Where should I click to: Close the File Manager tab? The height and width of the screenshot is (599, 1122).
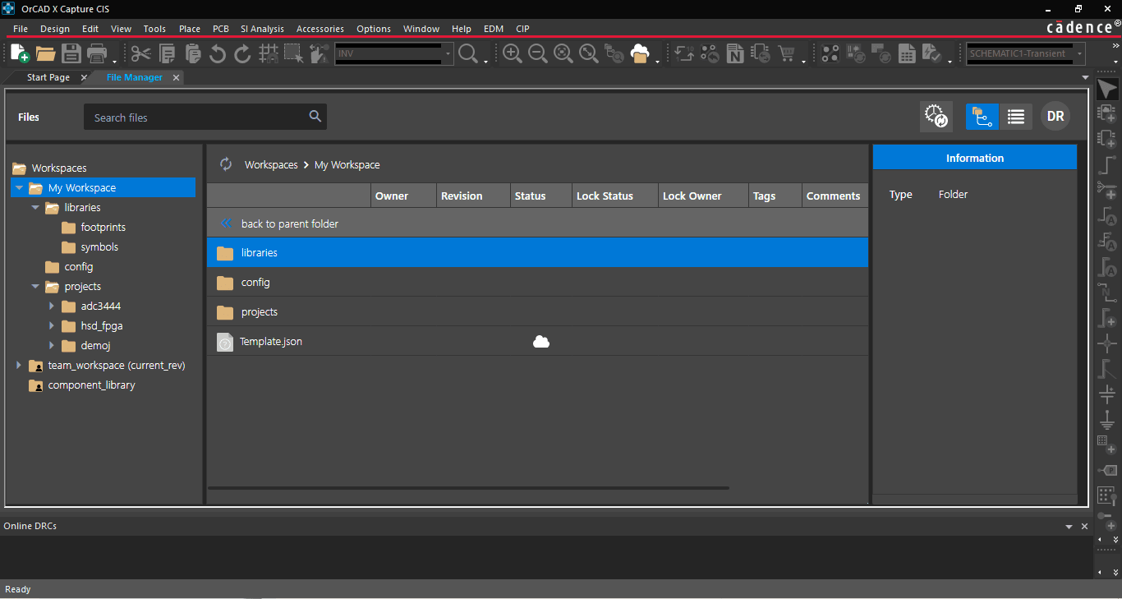[176, 77]
